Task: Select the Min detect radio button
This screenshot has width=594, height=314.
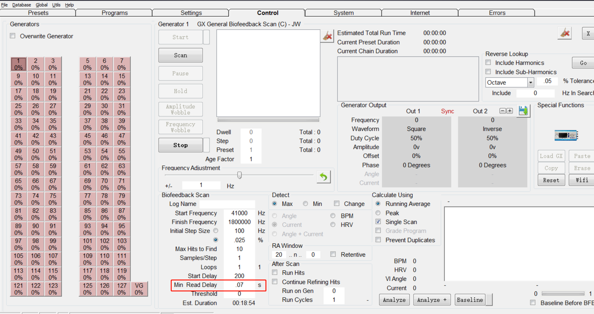Action: [x=305, y=204]
